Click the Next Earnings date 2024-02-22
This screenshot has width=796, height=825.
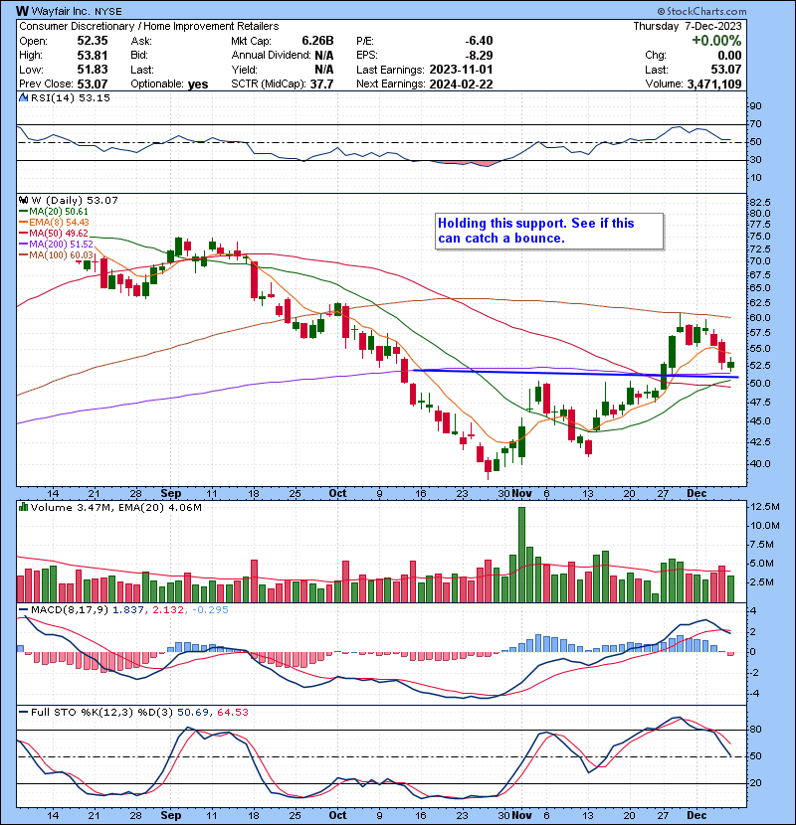coord(461,84)
